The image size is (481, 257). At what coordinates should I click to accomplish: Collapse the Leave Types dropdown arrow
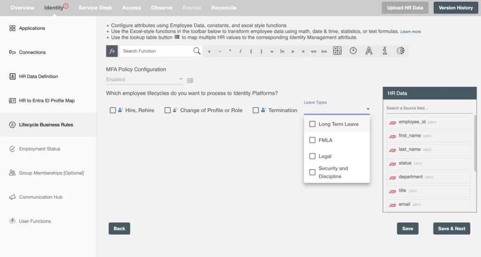coord(368,109)
